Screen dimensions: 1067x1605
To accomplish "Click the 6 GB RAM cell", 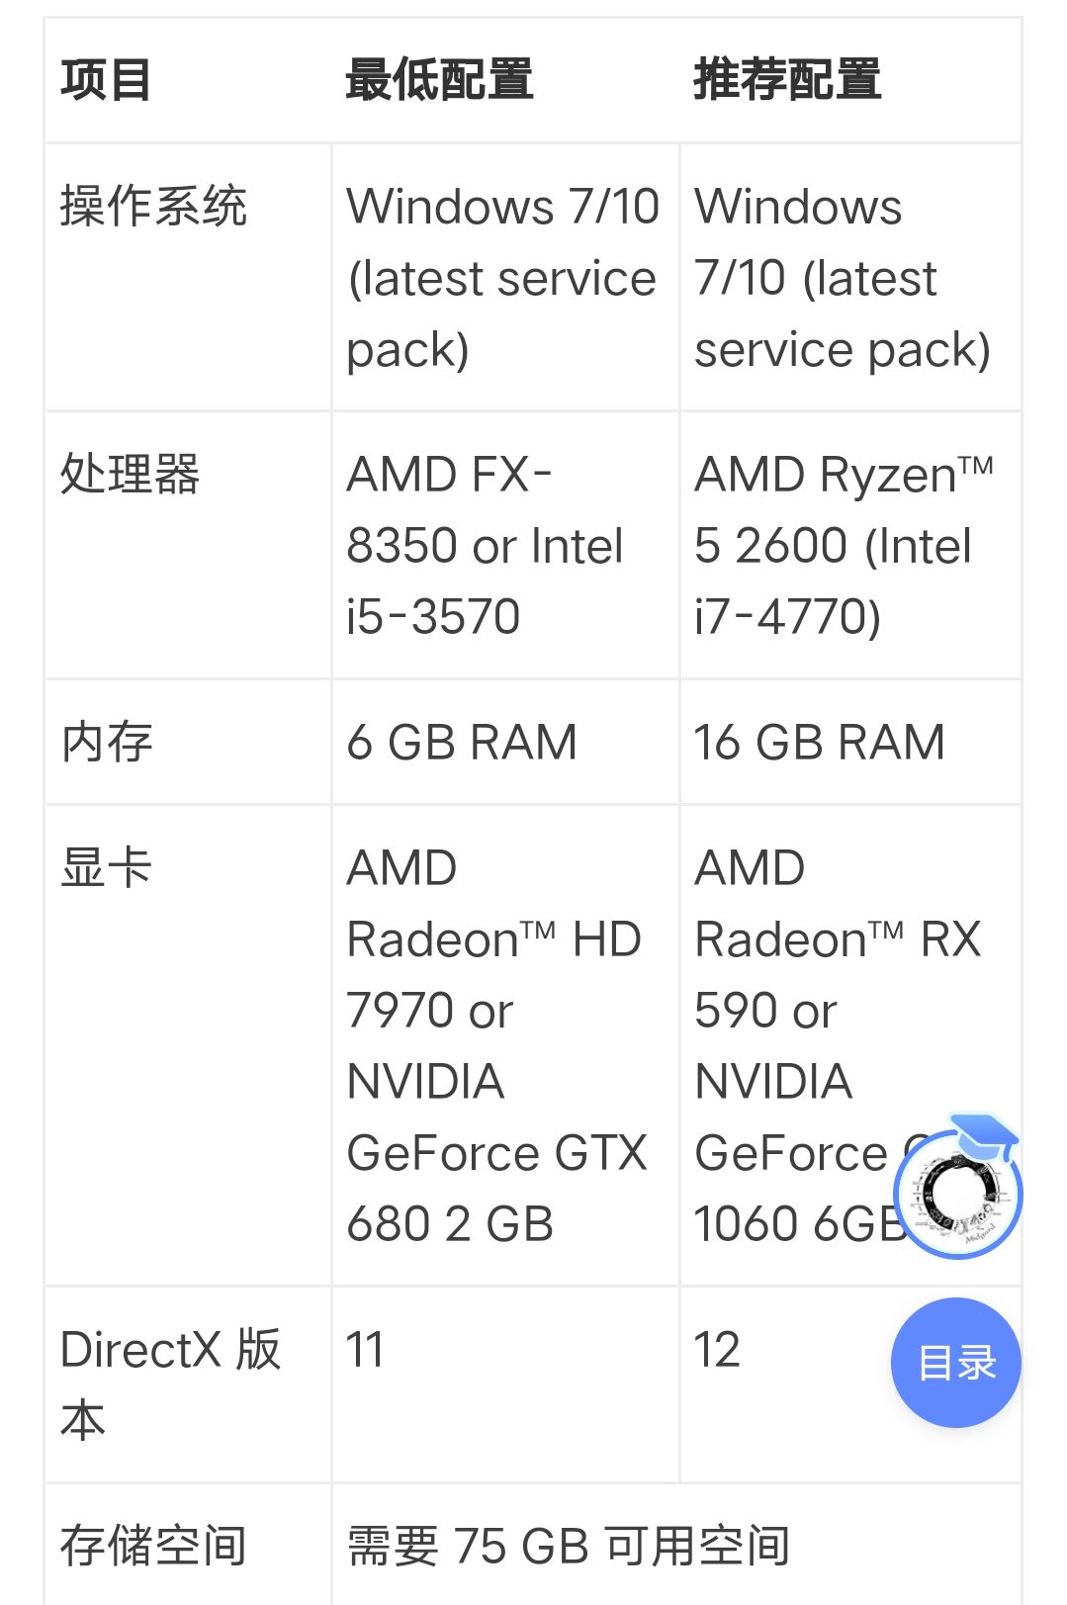I will (505, 742).
